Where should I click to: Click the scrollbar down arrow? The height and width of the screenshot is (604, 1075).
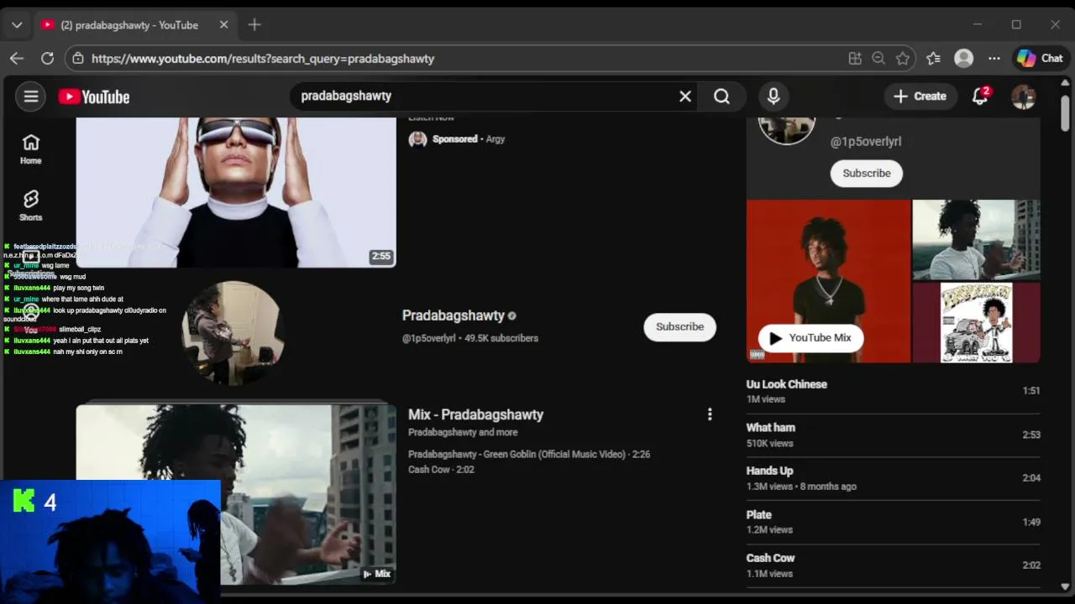tap(1065, 586)
